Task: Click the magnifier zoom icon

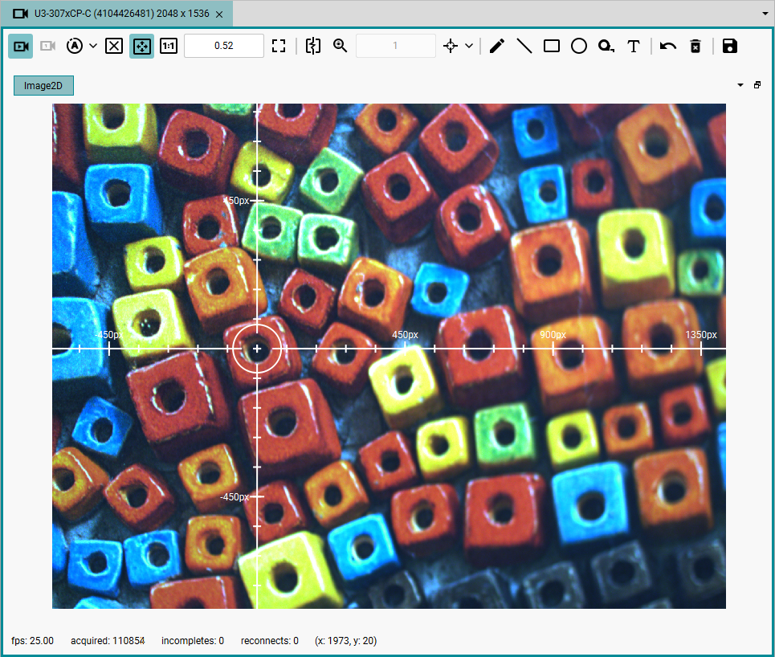Action: (x=340, y=46)
